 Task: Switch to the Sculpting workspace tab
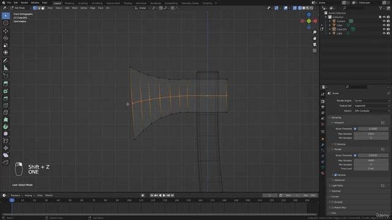point(83,3)
